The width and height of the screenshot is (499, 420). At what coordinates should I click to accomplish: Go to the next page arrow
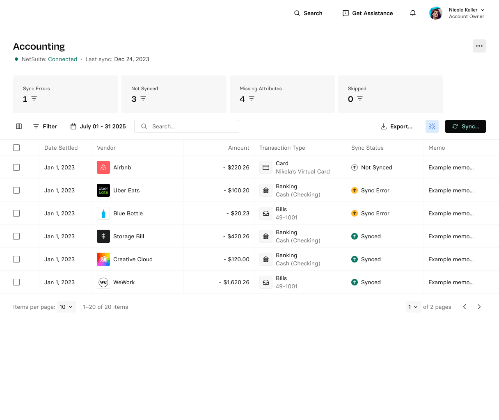pos(479,307)
